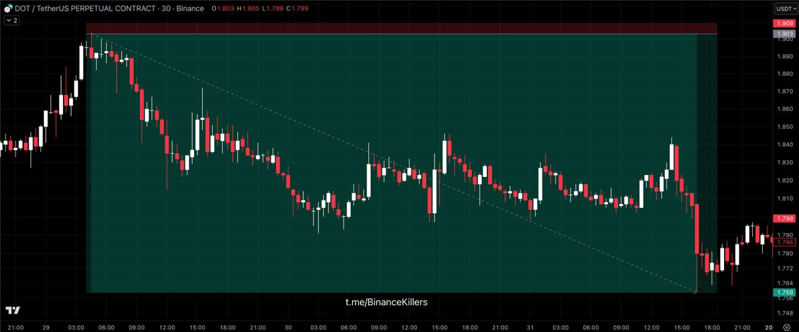Image resolution: width=799 pixels, height=332 pixels.
Task: Open the USDT currency dropdown
Action: (786, 9)
